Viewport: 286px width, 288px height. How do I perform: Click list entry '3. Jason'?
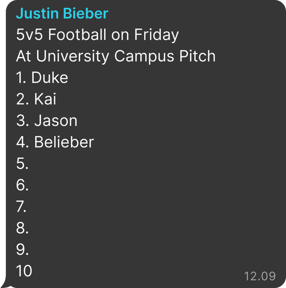(x=47, y=121)
